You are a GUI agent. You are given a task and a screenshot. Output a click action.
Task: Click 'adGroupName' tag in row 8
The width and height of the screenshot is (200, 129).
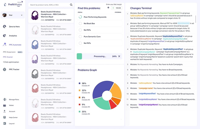coord(145,83)
